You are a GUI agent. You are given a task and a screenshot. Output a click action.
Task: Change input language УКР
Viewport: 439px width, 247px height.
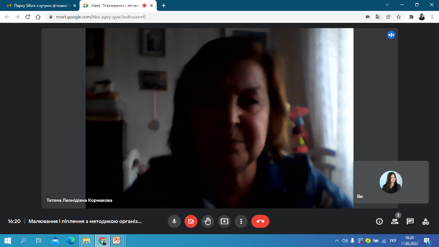393,241
